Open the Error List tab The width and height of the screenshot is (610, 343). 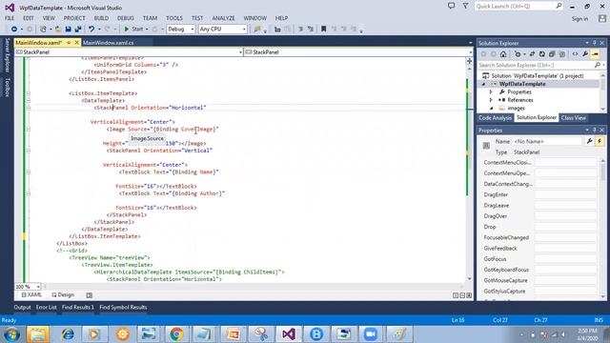pos(47,307)
